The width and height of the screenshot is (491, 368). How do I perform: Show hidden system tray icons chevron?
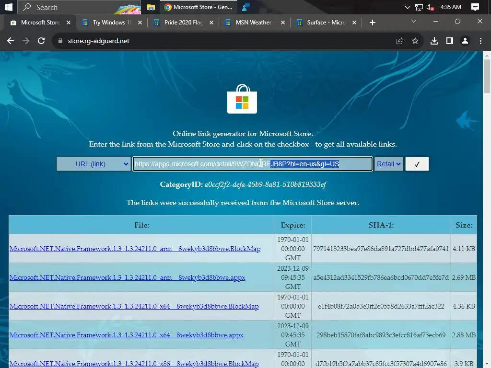[x=407, y=7]
